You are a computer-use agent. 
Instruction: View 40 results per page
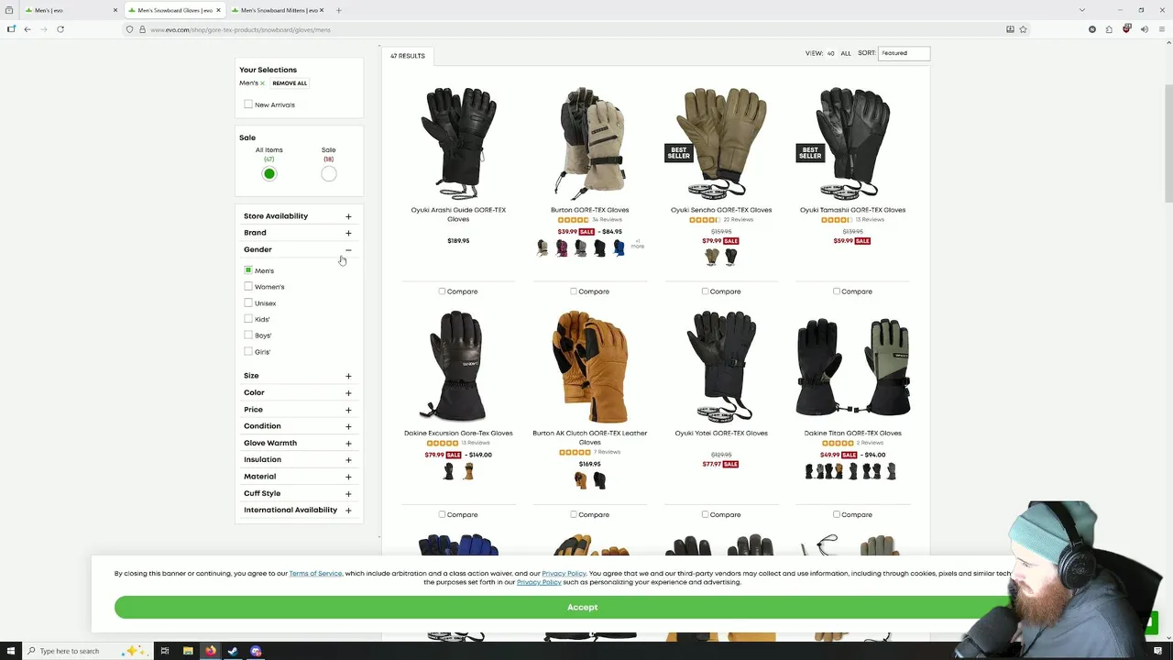[x=831, y=53]
